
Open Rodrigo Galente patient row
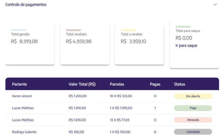pyautogui.click(x=112, y=132)
